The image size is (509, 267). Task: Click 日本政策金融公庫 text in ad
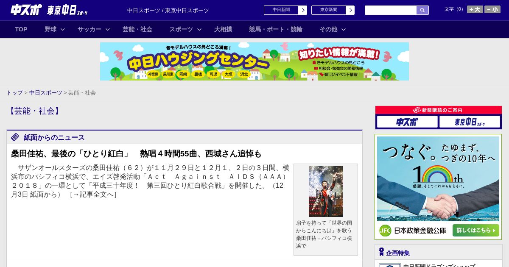tap(420, 231)
